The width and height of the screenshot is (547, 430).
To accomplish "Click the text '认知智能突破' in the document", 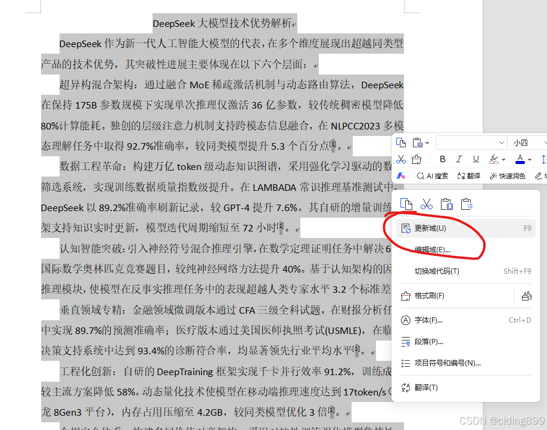I will [x=91, y=249].
